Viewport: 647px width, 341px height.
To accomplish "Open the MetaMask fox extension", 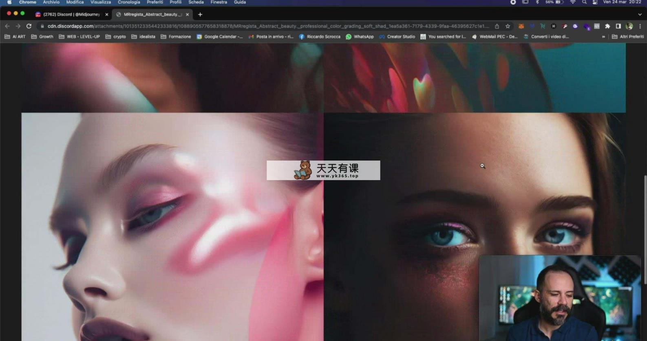I will point(521,26).
